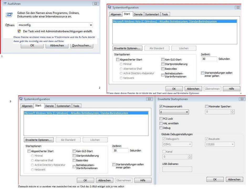Click Hilfe in Systemkonfiguration window numbered 3
This screenshot has height=191, width=250.
click(143, 180)
